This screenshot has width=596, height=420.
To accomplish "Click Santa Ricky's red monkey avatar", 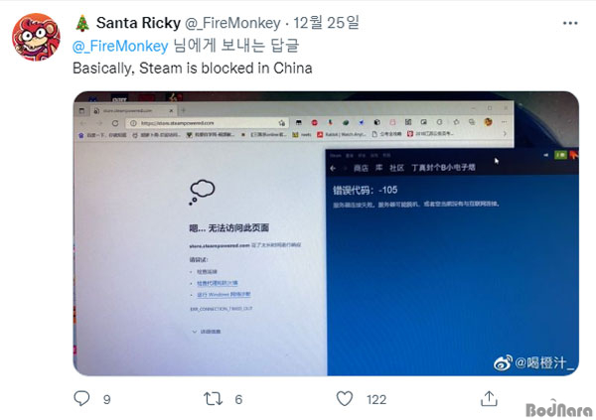I will point(36,37).
